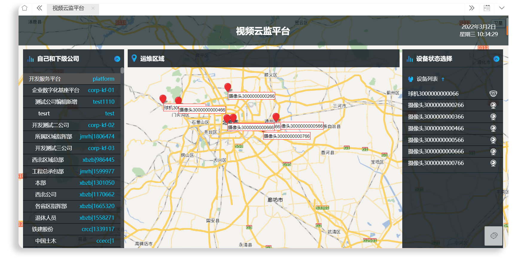Select 各省区指挥部 xbzb|1665320 row

click(x=72, y=206)
